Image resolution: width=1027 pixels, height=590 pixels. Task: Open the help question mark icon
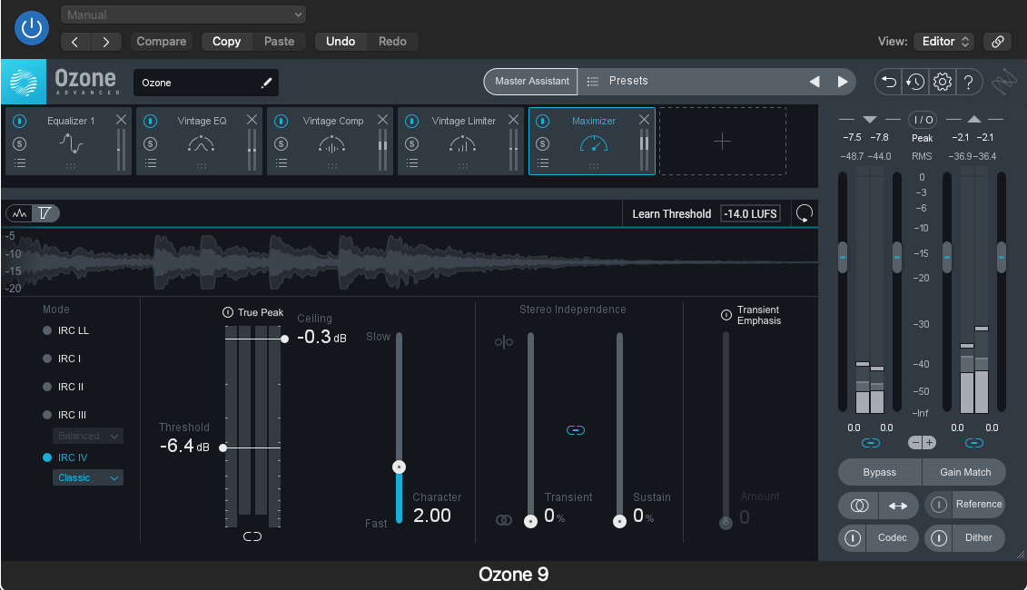(x=968, y=82)
